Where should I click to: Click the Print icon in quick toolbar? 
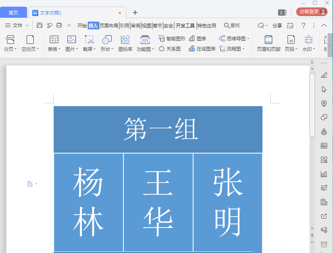[59, 25]
